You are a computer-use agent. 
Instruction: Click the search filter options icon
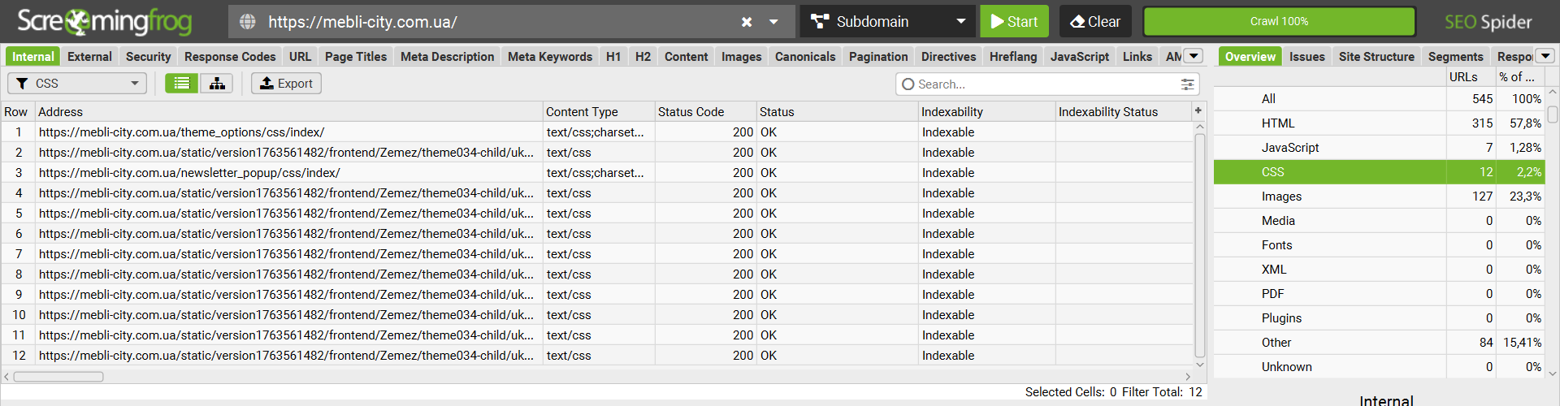pos(1187,84)
